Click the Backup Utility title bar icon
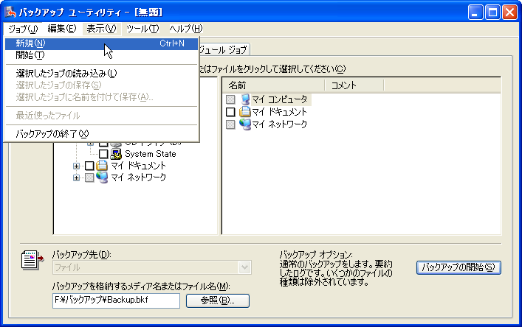This screenshot has height=327, width=522. 10,13
